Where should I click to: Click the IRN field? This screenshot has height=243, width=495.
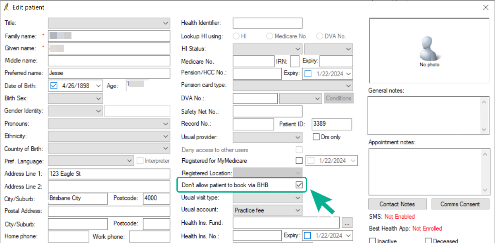tap(295, 62)
